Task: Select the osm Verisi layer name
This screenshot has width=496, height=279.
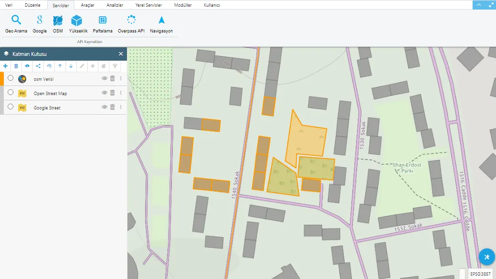Action: click(x=43, y=79)
